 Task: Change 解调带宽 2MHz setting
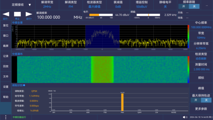point(47,5)
